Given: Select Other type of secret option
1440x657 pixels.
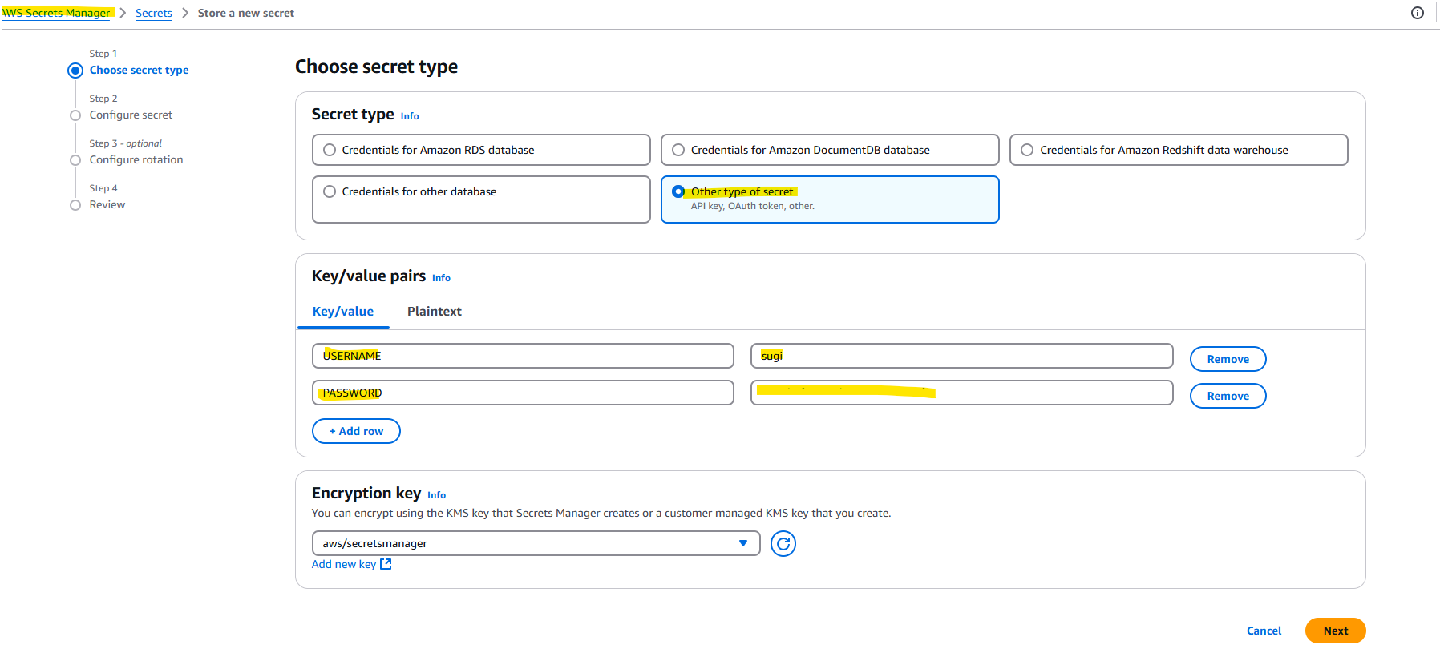Looking at the screenshot, I should coord(830,200).
